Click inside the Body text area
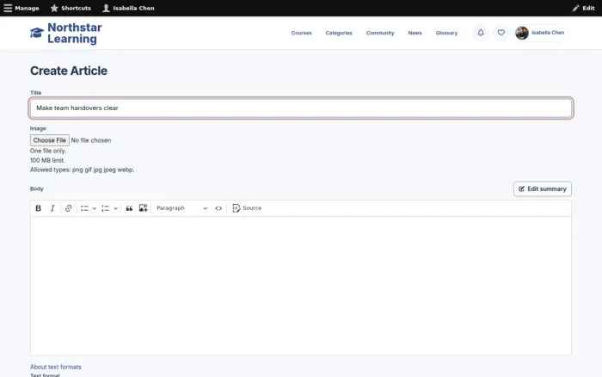This screenshot has height=377, width=602. 301,286
